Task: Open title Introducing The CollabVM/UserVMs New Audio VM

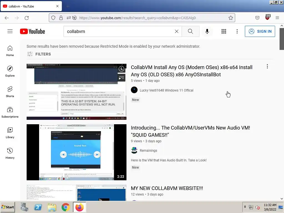Action: [x=190, y=131]
